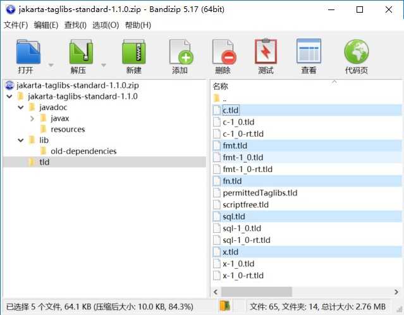Click the 解压 (Extract) toolbar icon
Image resolution: width=404 pixels, height=315 pixels.
click(81, 52)
